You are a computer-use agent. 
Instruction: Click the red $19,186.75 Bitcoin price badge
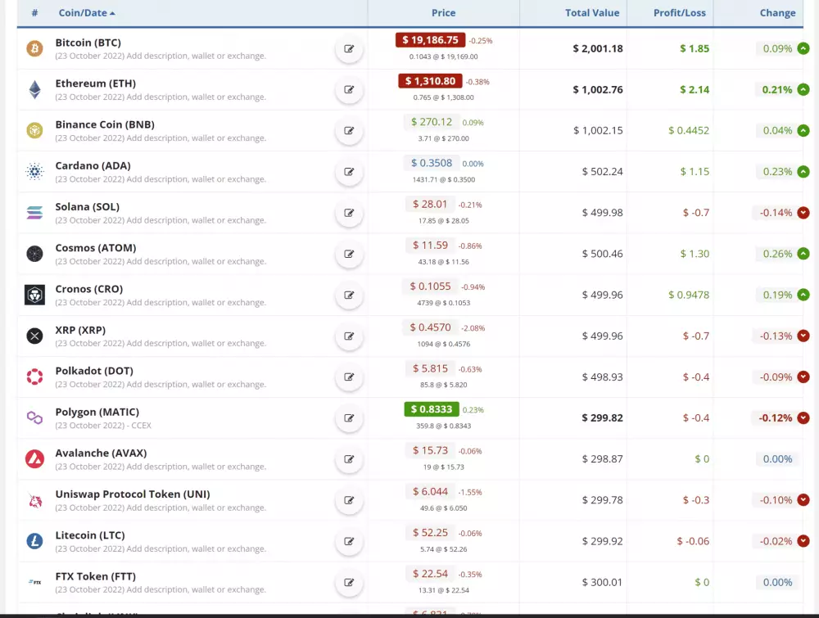coord(430,40)
